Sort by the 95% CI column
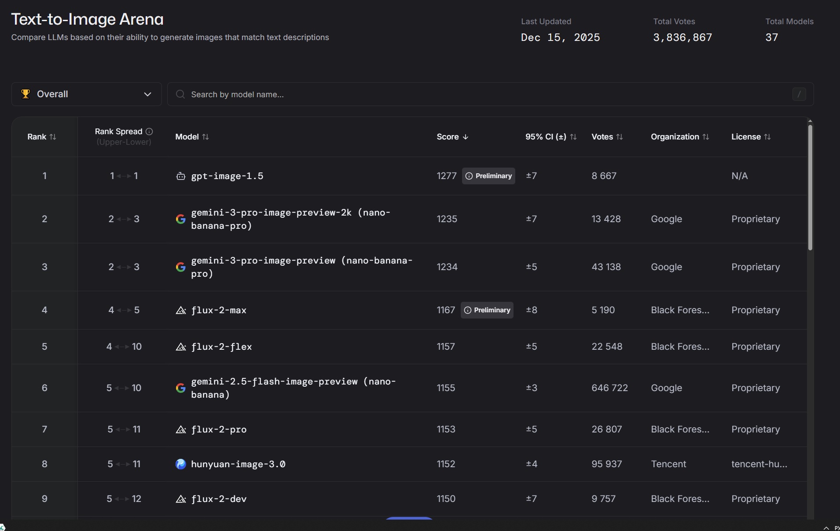This screenshot has height=531, width=840. (x=551, y=137)
